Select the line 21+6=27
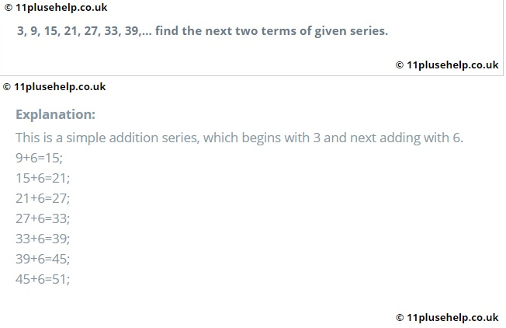This screenshot has width=506, height=328. 43,198
